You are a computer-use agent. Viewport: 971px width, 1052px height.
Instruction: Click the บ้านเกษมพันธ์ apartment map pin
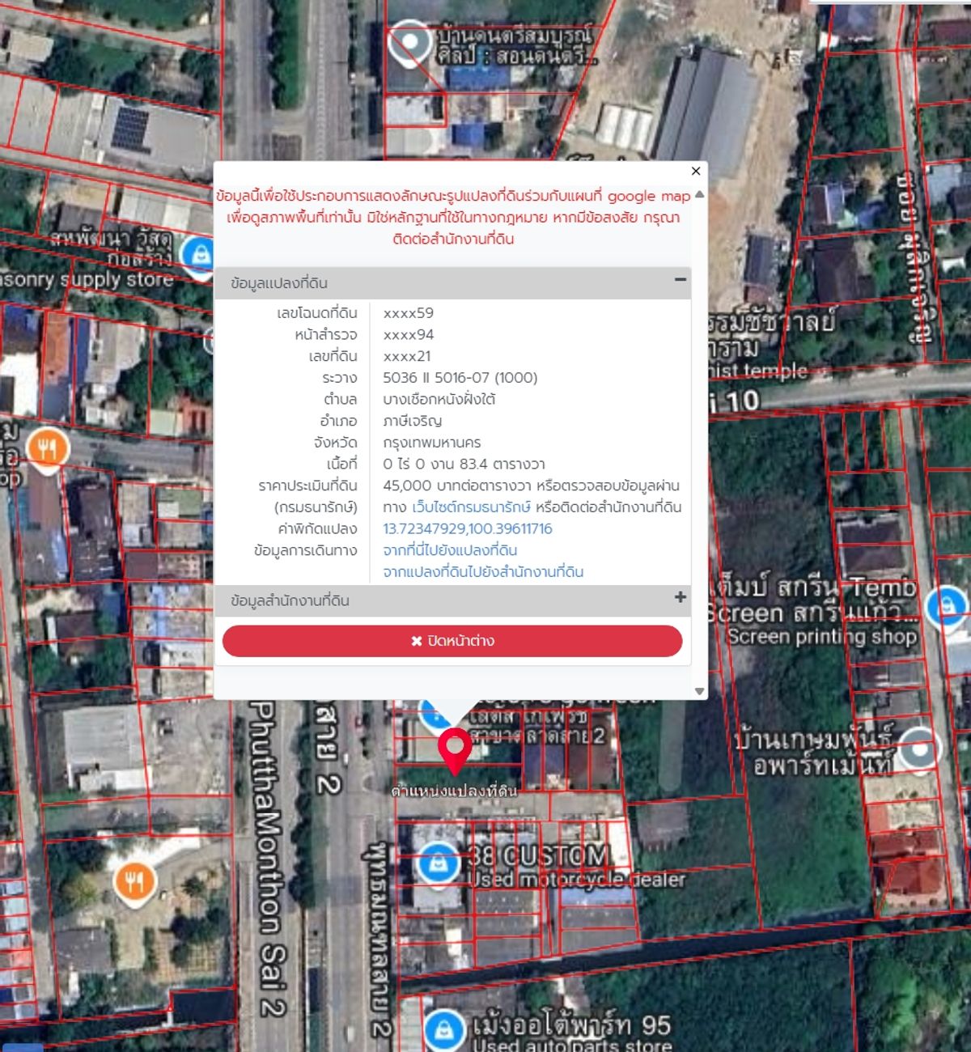[918, 747]
